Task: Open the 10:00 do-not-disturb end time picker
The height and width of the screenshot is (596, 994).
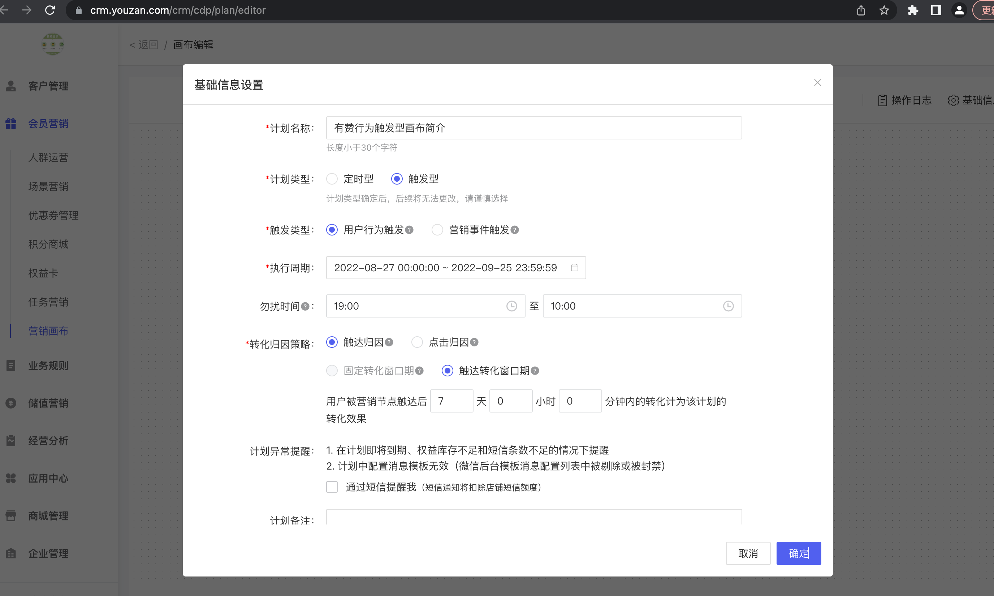Action: coord(642,306)
